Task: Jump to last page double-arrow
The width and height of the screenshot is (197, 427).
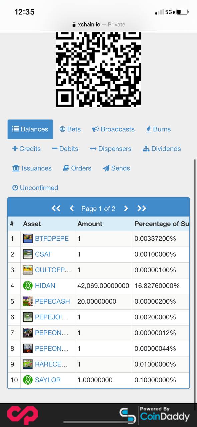Action: click(142, 208)
